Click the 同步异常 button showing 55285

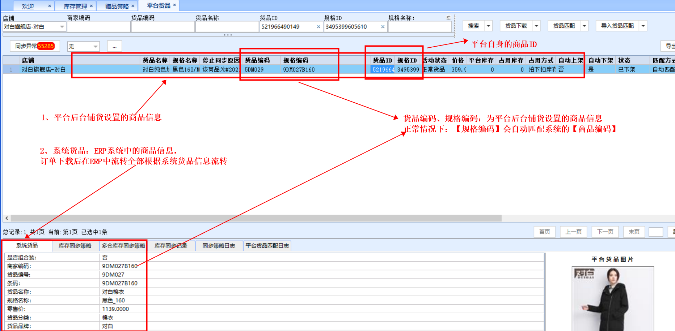(x=34, y=46)
